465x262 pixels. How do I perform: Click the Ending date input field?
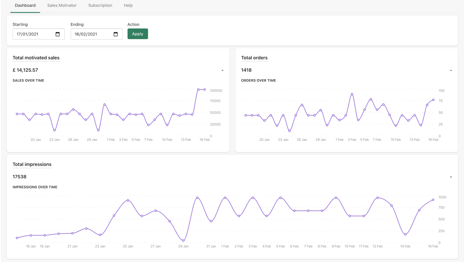click(x=92, y=34)
